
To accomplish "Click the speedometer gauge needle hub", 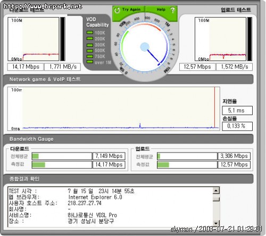I will coord(145,47).
